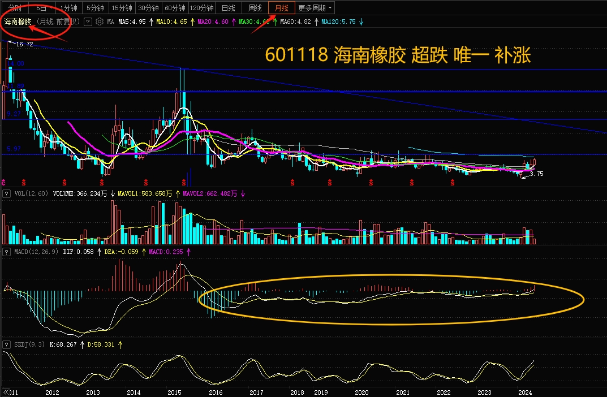Switch to the 日线 tab
Viewport: 607px width, 397px height.
pos(229,8)
